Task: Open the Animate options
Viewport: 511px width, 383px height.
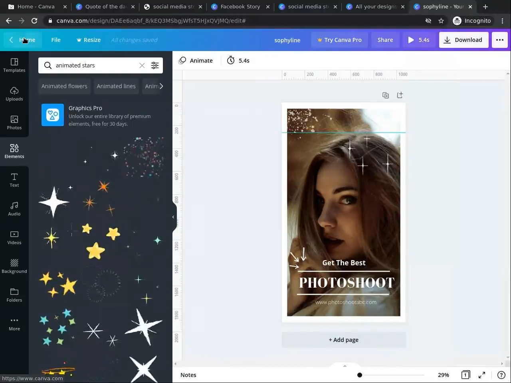Action: 196,61
